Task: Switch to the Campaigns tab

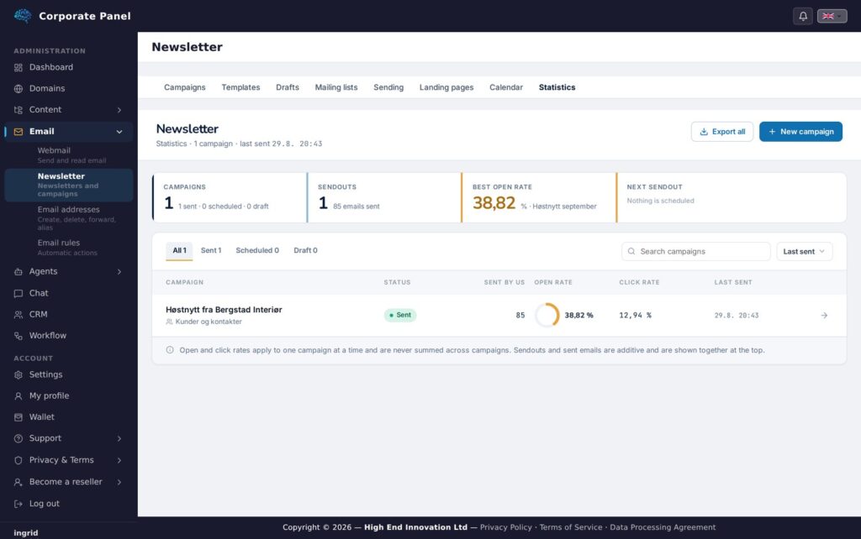Action: pos(184,87)
